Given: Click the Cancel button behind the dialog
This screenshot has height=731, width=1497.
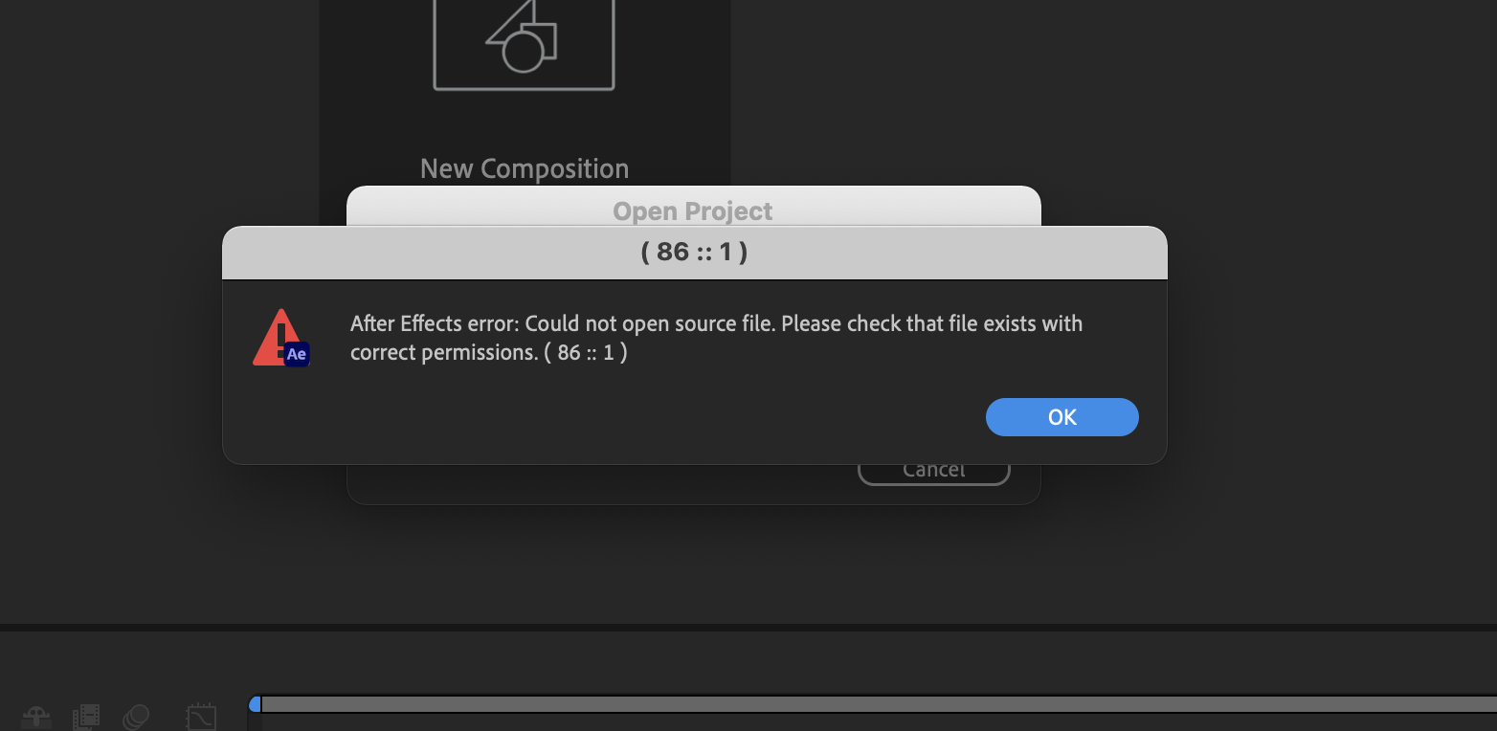Looking at the screenshot, I should click(x=933, y=469).
